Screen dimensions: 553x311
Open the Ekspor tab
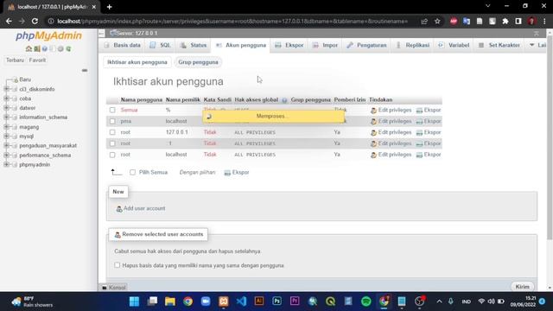(289, 45)
